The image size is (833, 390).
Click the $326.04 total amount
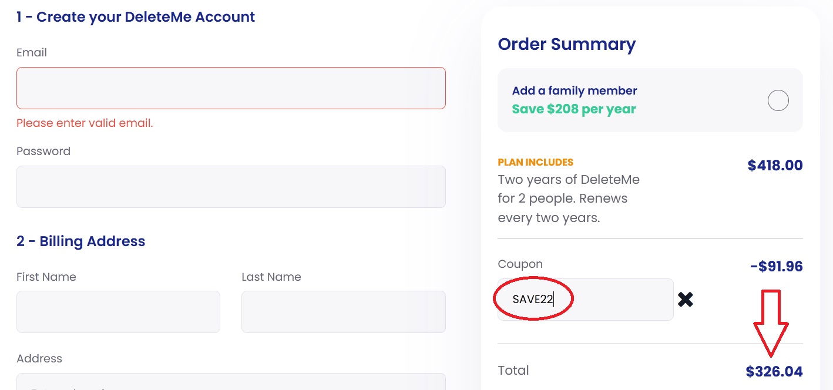pos(774,371)
